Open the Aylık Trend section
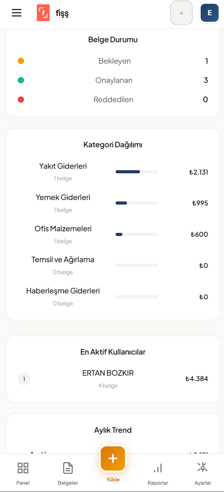Viewport: 224px width, 492px height. (113, 430)
